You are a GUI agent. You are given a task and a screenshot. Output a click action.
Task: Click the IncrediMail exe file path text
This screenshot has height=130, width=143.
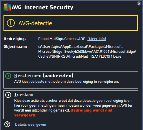(87, 52)
